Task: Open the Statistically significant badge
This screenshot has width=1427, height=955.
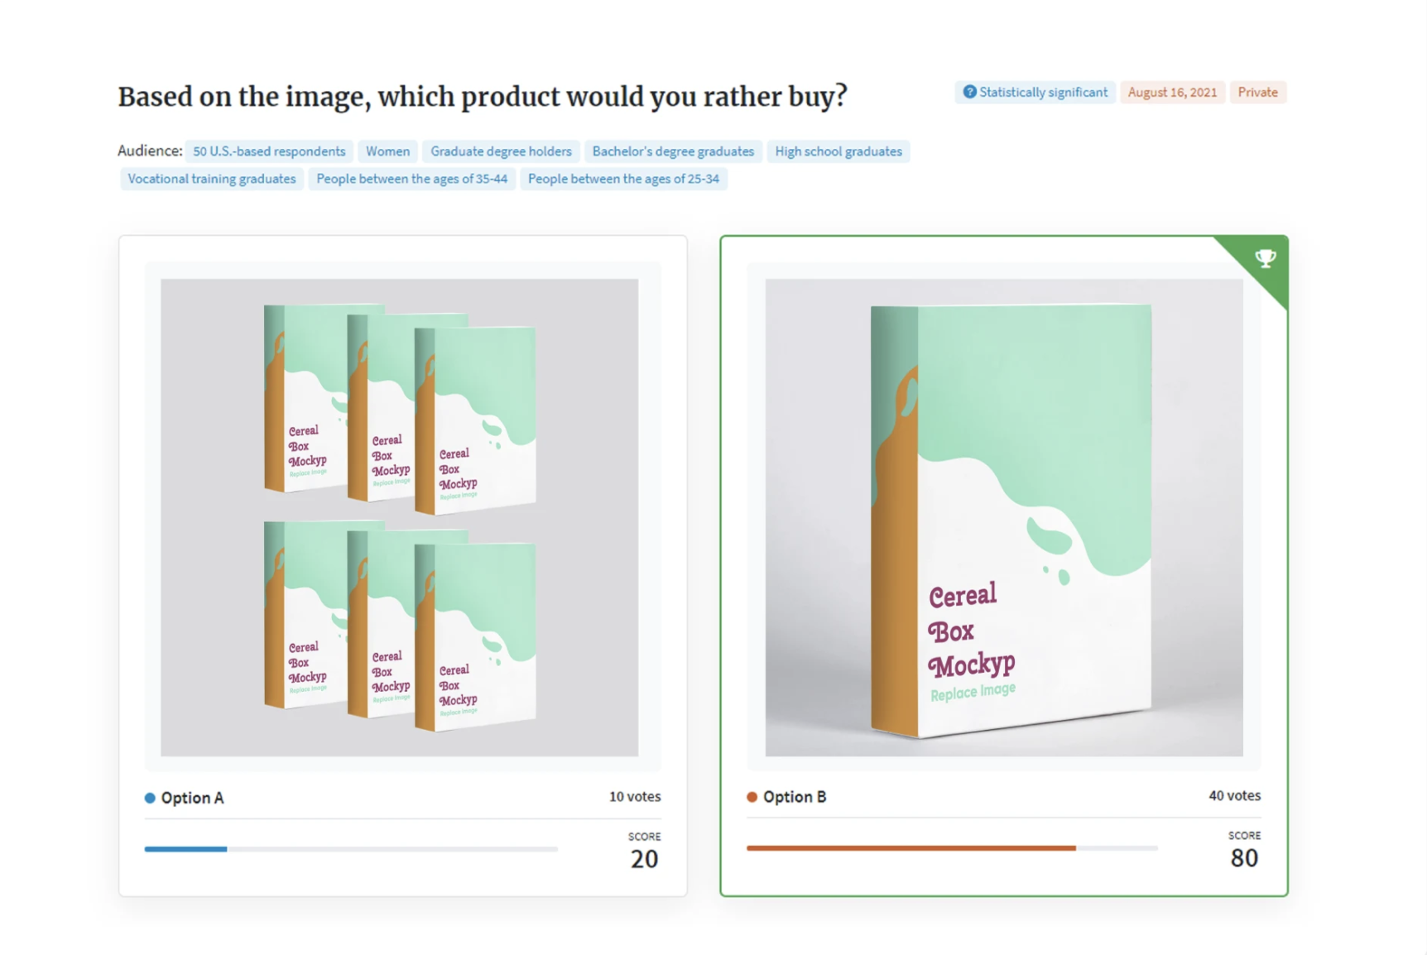Action: (x=1035, y=92)
